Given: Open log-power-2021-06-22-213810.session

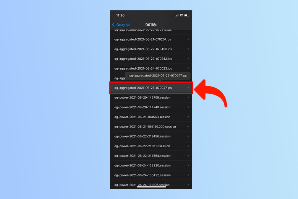Looking at the screenshot, I should pyautogui.click(x=142, y=146).
